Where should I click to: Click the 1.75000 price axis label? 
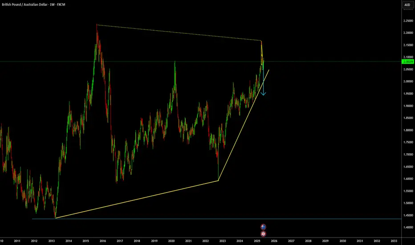click(x=408, y=142)
